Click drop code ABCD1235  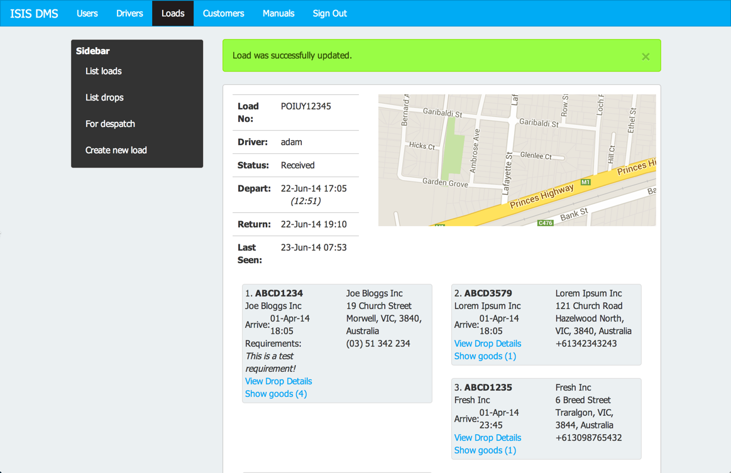(488, 387)
